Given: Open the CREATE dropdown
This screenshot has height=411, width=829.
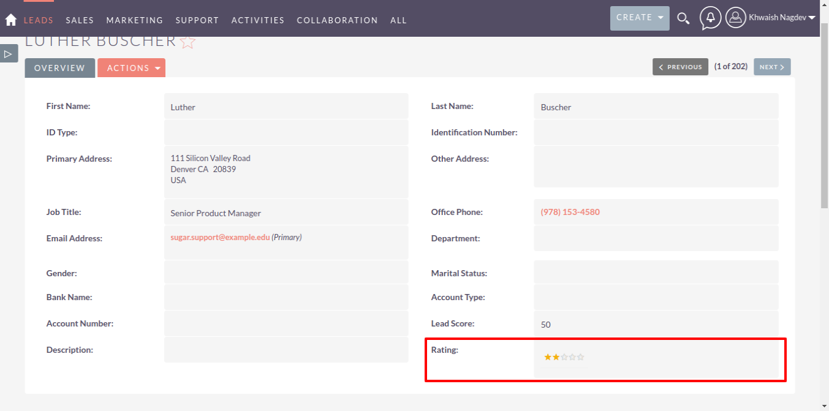Looking at the screenshot, I should 639,18.
